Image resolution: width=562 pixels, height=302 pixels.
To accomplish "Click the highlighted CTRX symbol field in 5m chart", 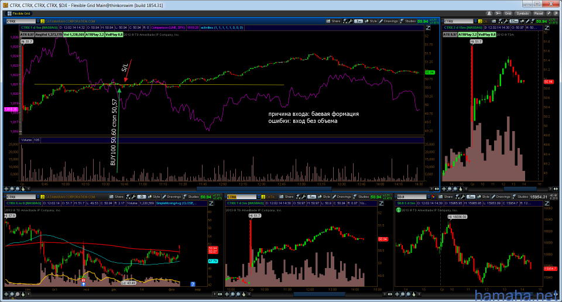I will click(x=242, y=197).
